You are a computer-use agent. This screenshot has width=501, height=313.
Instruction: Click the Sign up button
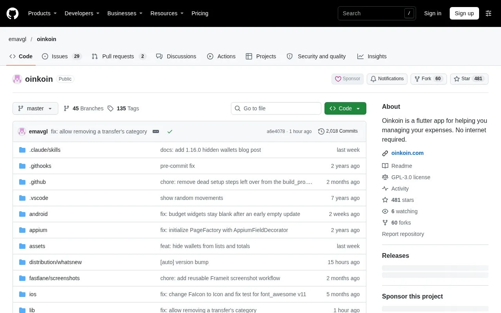[x=464, y=13]
